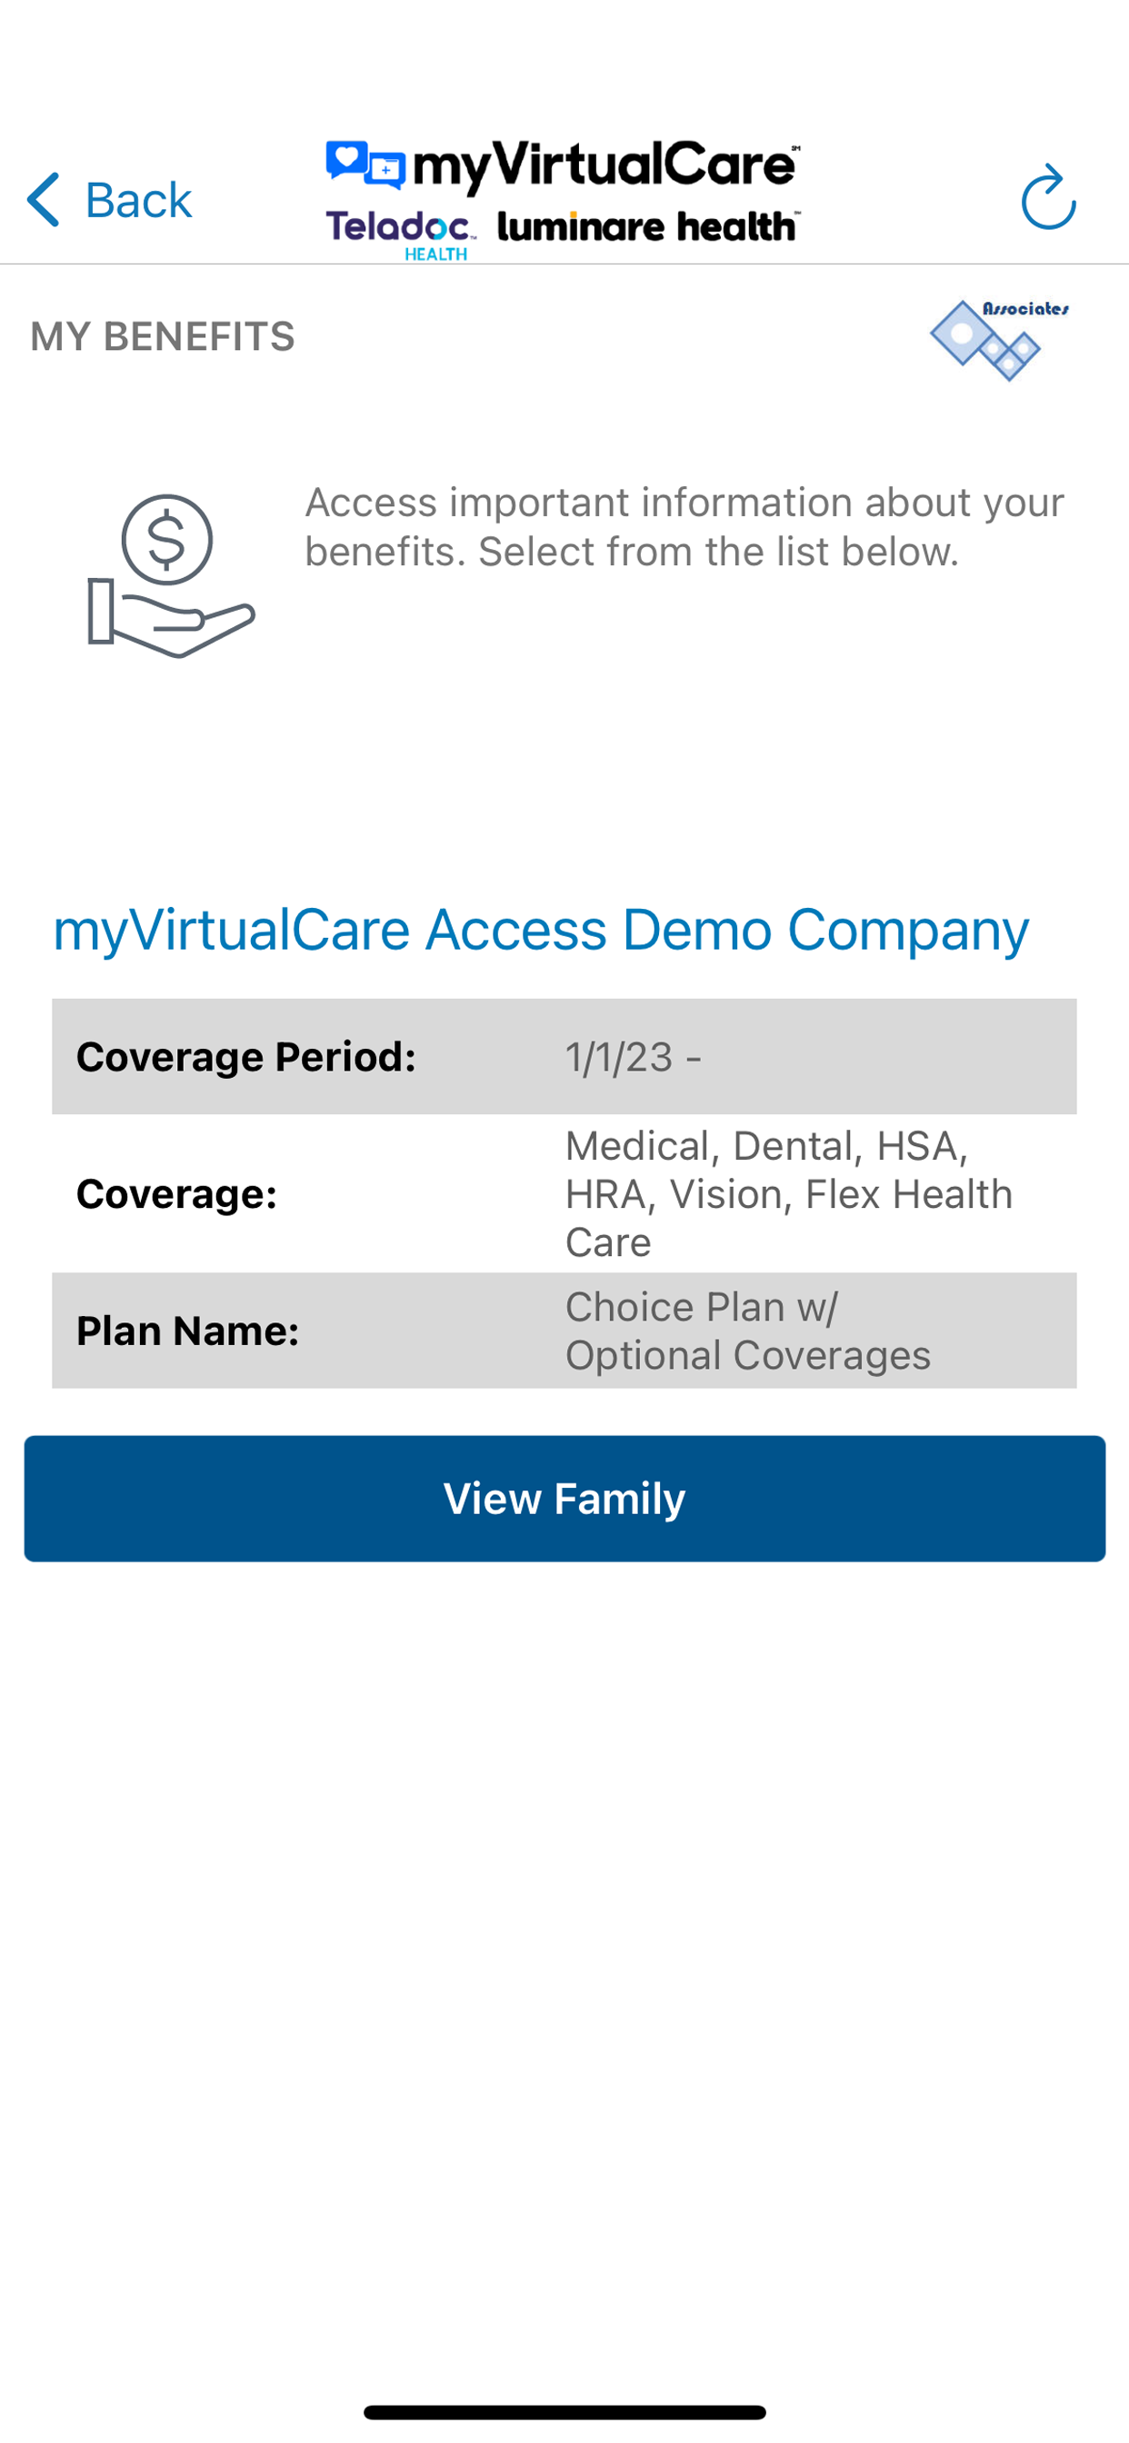Image resolution: width=1129 pixels, height=2443 pixels.
Task: Tap the myVirtualCare chat bubble logo icon
Action: [366, 165]
